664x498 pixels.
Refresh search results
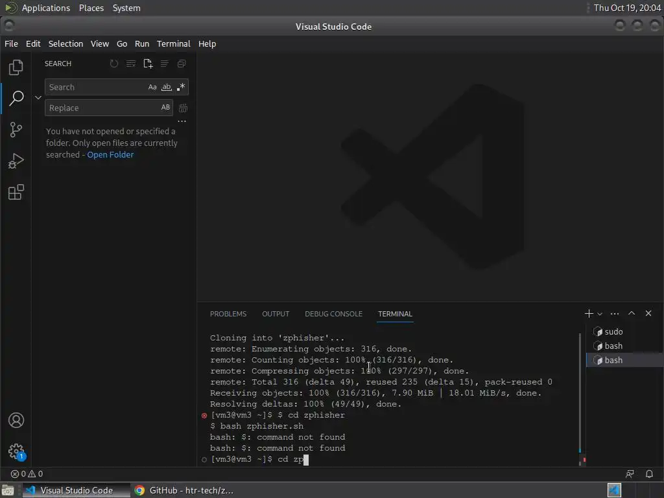[114, 64]
